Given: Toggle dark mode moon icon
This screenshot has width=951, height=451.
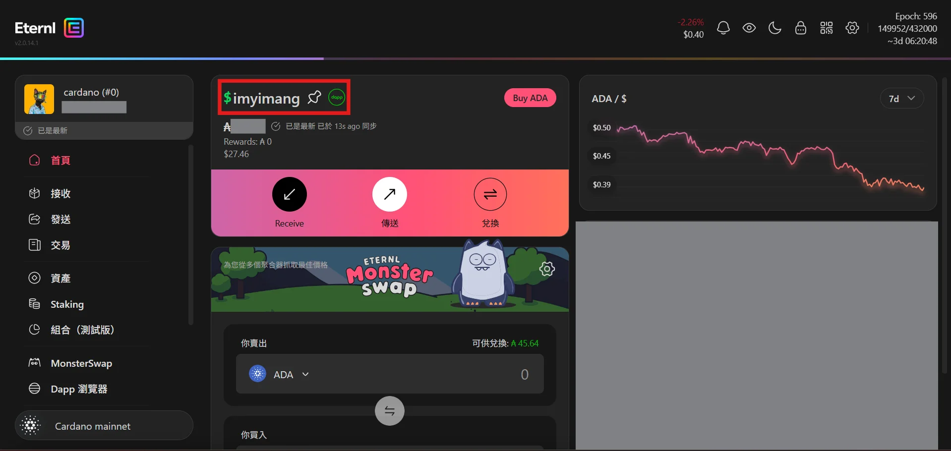Looking at the screenshot, I should [x=775, y=28].
